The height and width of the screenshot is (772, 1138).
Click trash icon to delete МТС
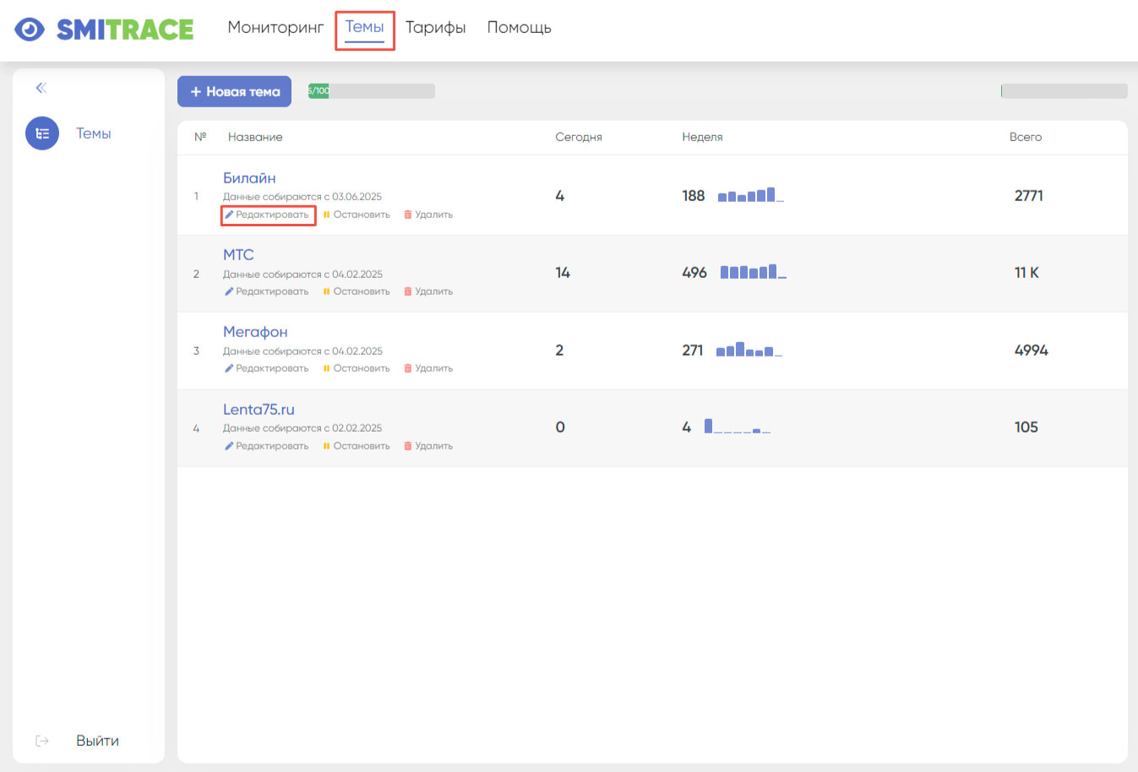(408, 291)
